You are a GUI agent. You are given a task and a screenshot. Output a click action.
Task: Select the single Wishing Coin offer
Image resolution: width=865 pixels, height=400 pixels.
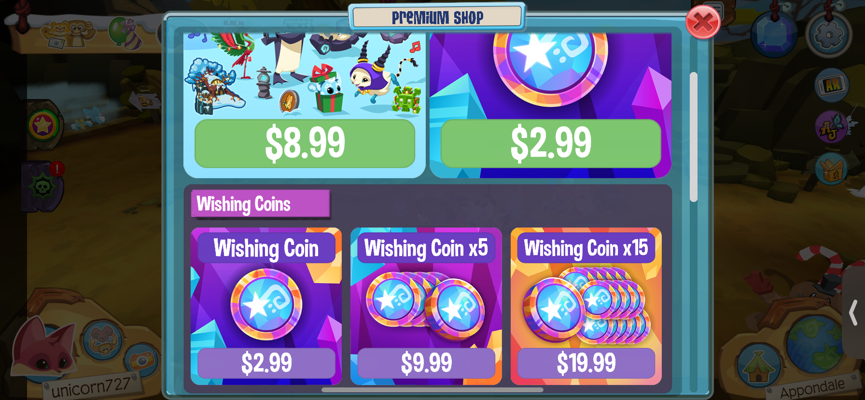tap(266, 306)
